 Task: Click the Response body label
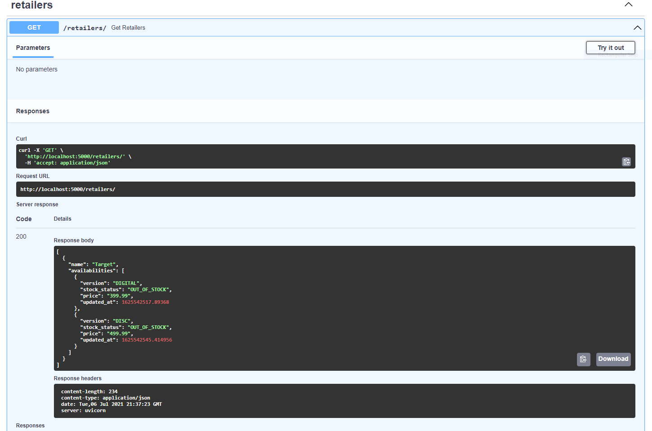click(x=74, y=240)
